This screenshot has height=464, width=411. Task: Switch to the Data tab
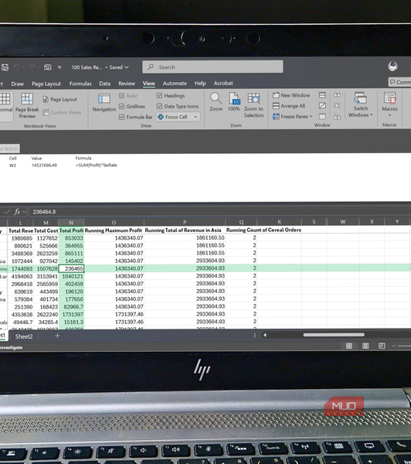104,84
